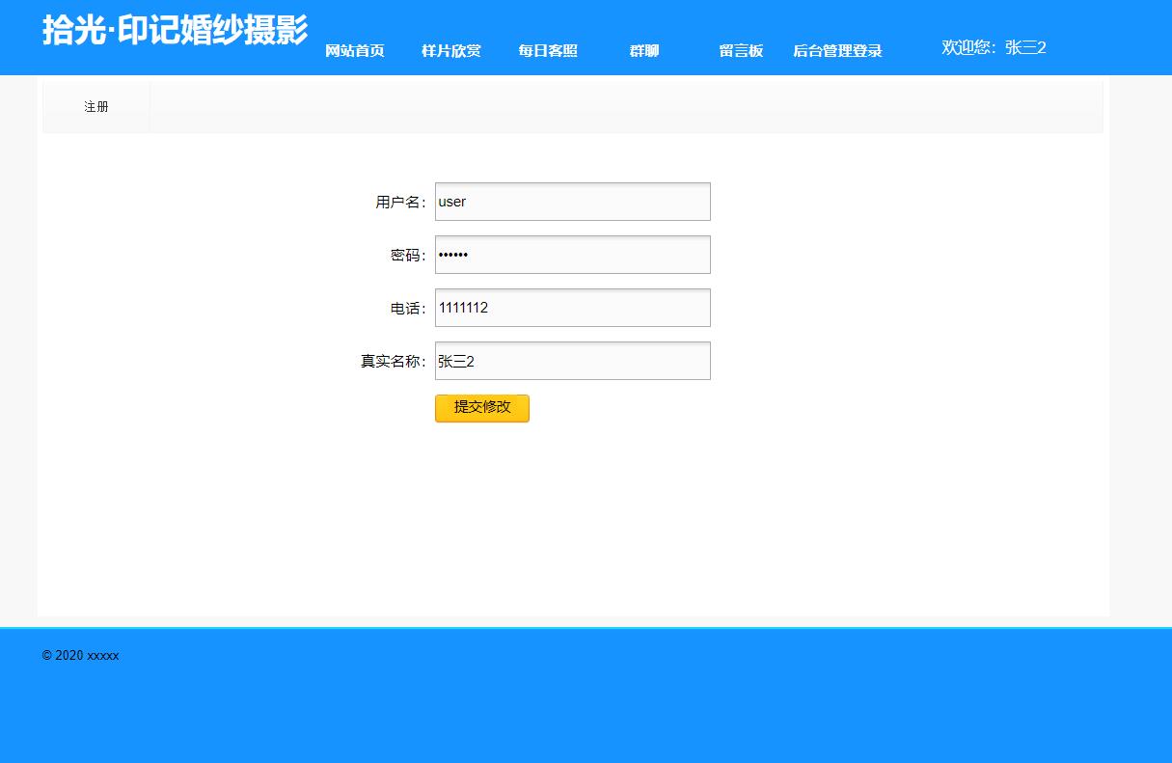Go to the 留言板 message board
This screenshot has width=1172, height=763.
(x=740, y=51)
